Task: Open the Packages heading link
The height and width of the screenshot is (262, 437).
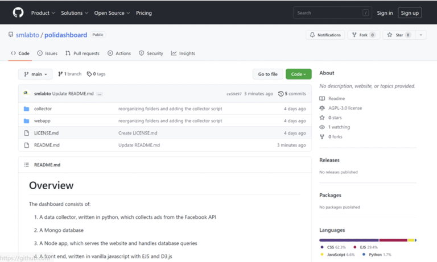Action: [330, 195]
